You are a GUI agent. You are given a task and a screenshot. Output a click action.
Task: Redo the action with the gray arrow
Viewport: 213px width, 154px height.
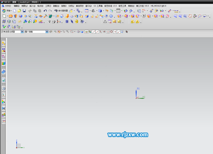point(50,11)
